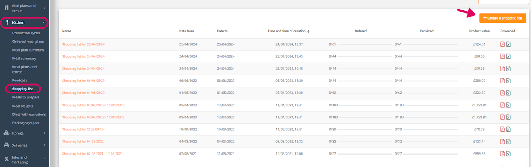The width and height of the screenshot is (531, 167).
Task: Open Production cycles in Kitchen menu
Action: point(26,33)
